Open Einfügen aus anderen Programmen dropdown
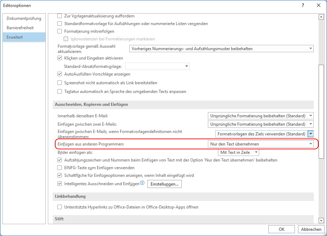Screen dimensions: 327x236 point(261,144)
